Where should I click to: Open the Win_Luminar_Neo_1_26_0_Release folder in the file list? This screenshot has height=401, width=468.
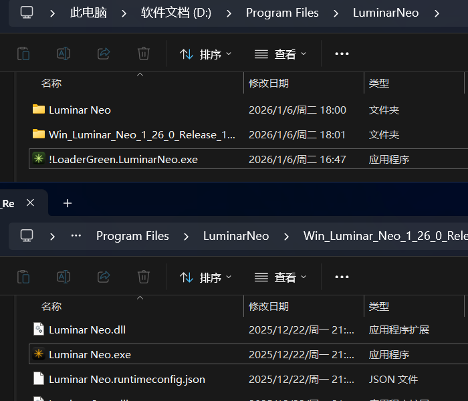pos(142,134)
